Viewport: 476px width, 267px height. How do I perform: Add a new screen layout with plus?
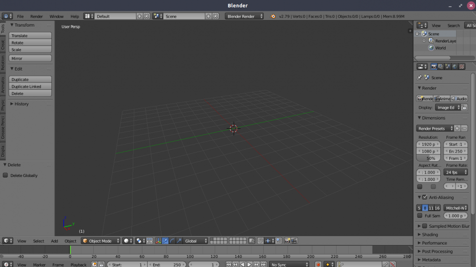[139, 16]
